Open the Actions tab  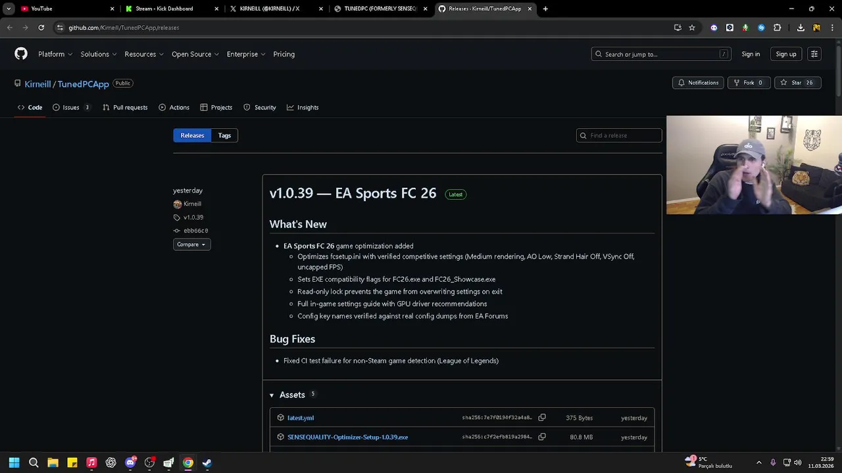click(x=174, y=107)
